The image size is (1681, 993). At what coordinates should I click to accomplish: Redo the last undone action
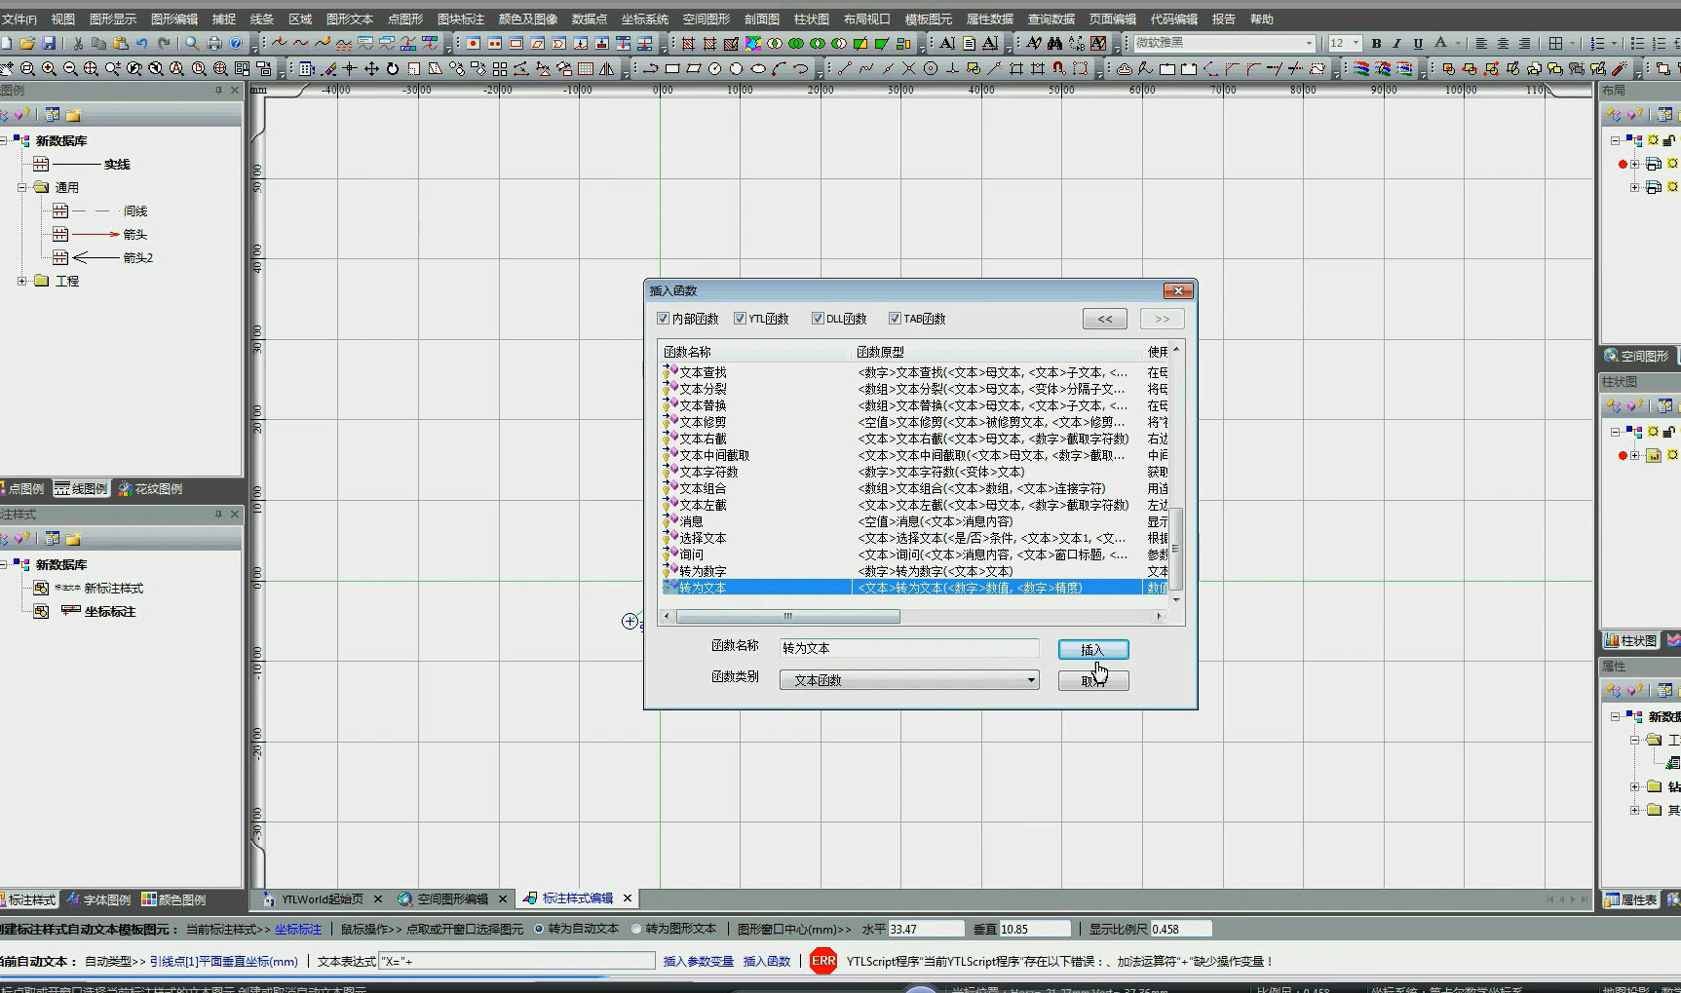(x=164, y=43)
